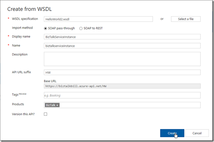The width and height of the screenshot is (214, 142).
Task: Edit the API URL suffix field
Action: click(122, 72)
